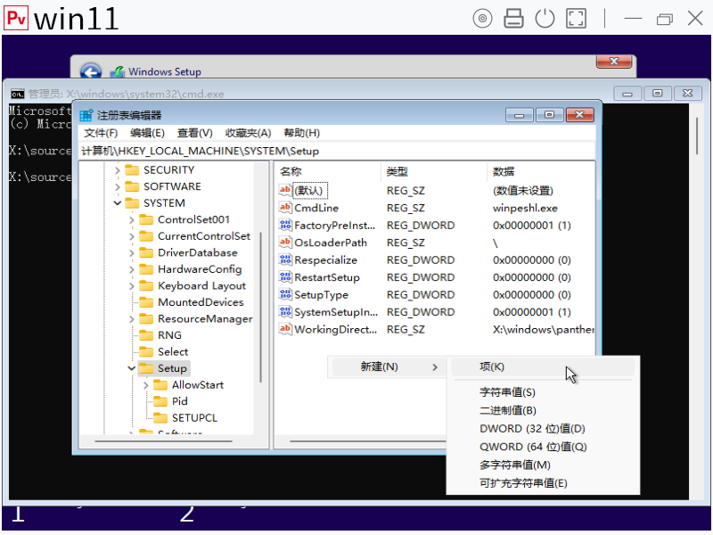Click the ControlSet001 folder icon

click(146, 219)
